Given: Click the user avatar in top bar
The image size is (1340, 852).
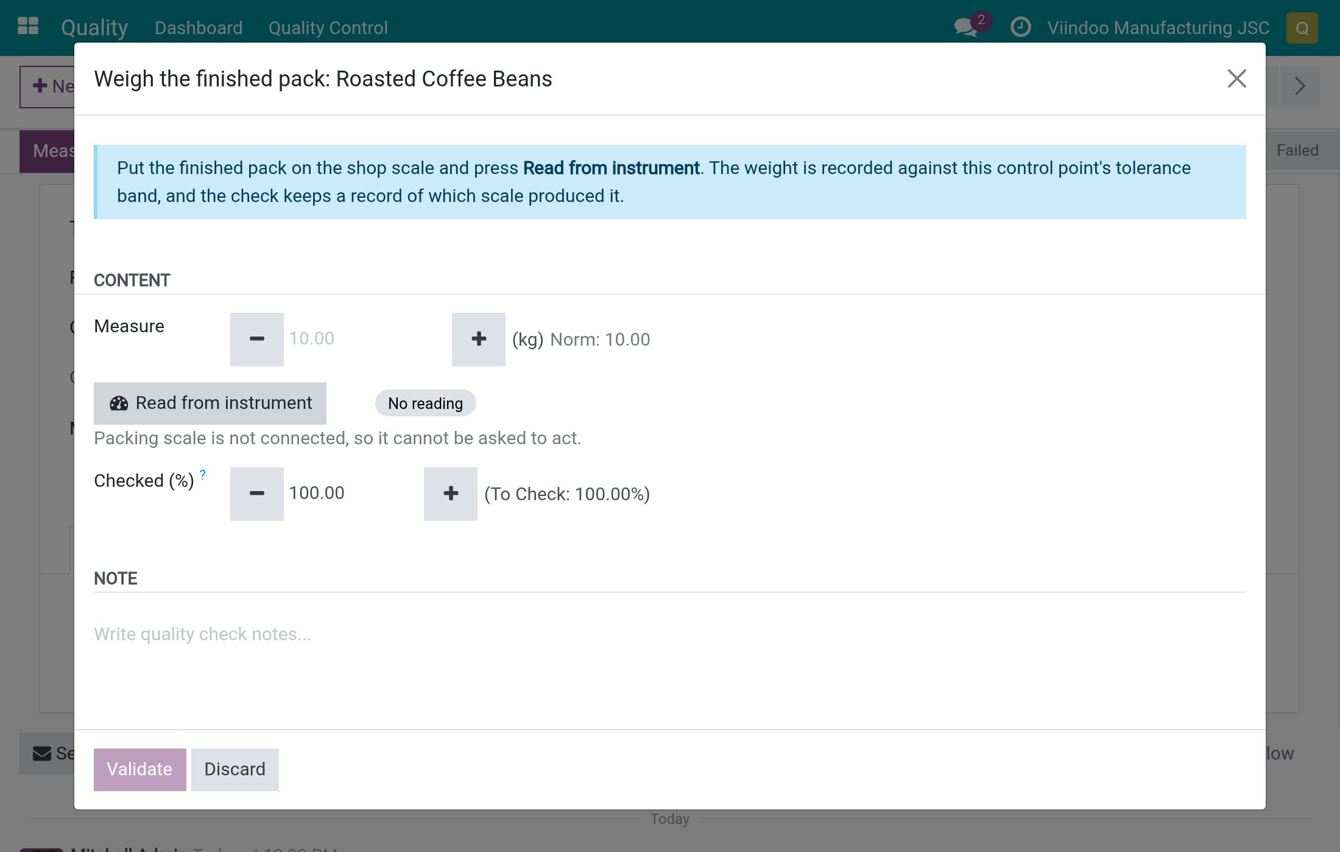Looking at the screenshot, I should [1302, 28].
